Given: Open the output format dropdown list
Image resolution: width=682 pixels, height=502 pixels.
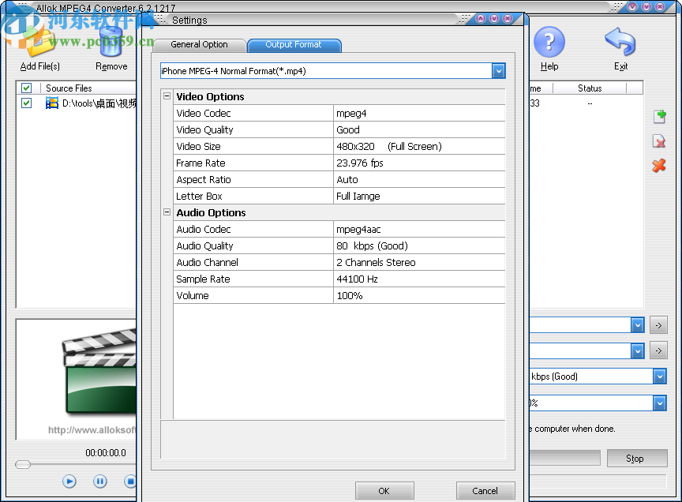Looking at the screenshot, I should click(498, 70).
